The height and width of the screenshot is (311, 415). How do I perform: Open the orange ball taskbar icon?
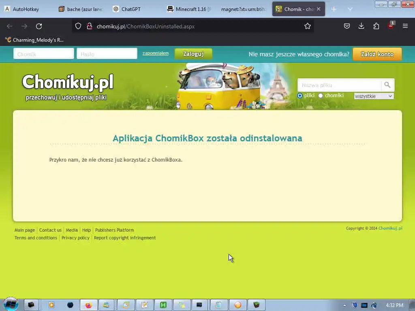(x=237, y=305)
